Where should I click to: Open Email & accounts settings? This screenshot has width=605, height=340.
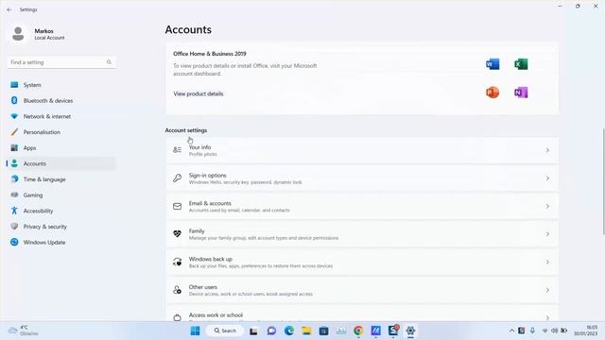(362, 206)
